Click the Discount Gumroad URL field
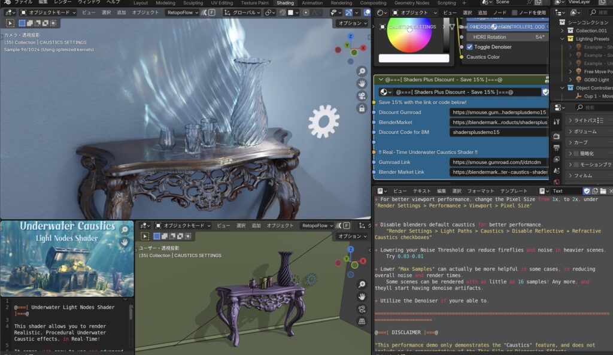Screen dimensions: 613x355 (x=499, y=112)
